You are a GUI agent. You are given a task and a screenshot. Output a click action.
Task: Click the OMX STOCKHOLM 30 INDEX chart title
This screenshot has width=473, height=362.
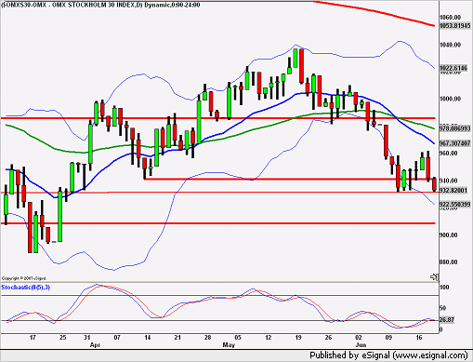pyautogui.click(x=101, y=5)
